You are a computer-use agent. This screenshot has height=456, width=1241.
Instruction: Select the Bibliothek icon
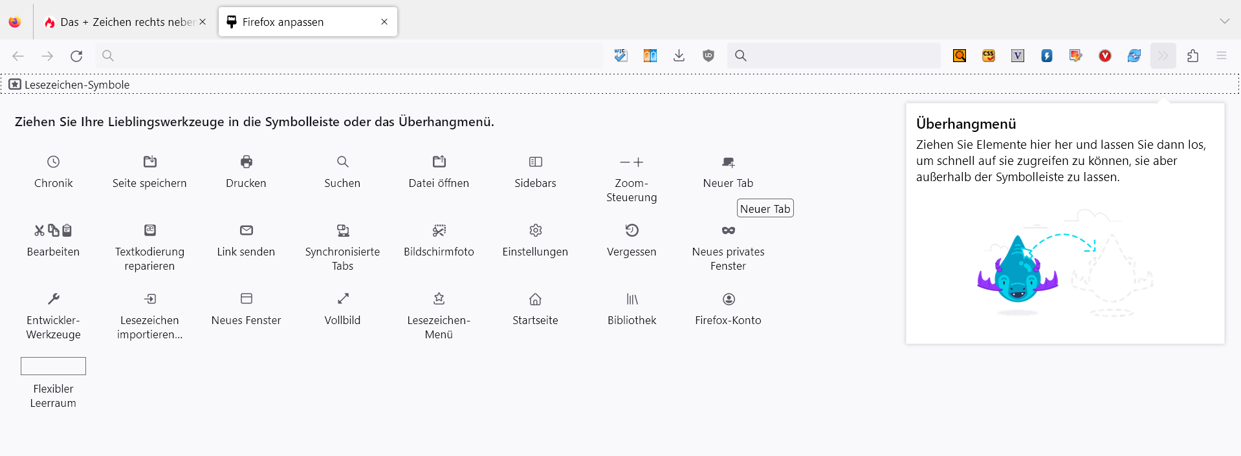[631, 299]
